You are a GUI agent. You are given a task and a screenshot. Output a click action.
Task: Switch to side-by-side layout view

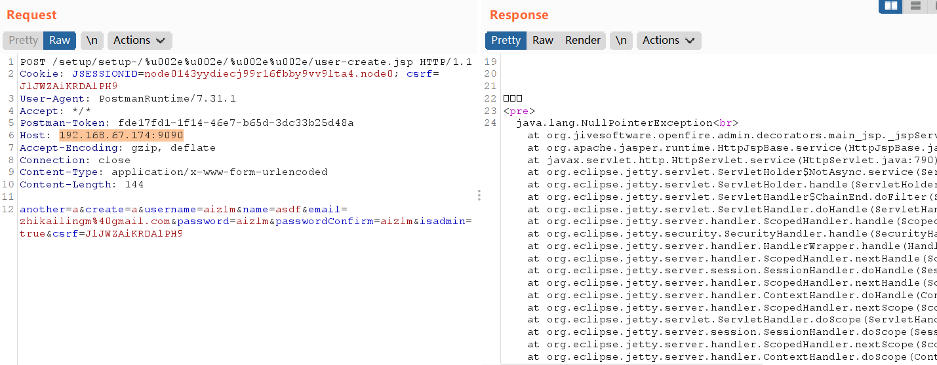[891, 6]
